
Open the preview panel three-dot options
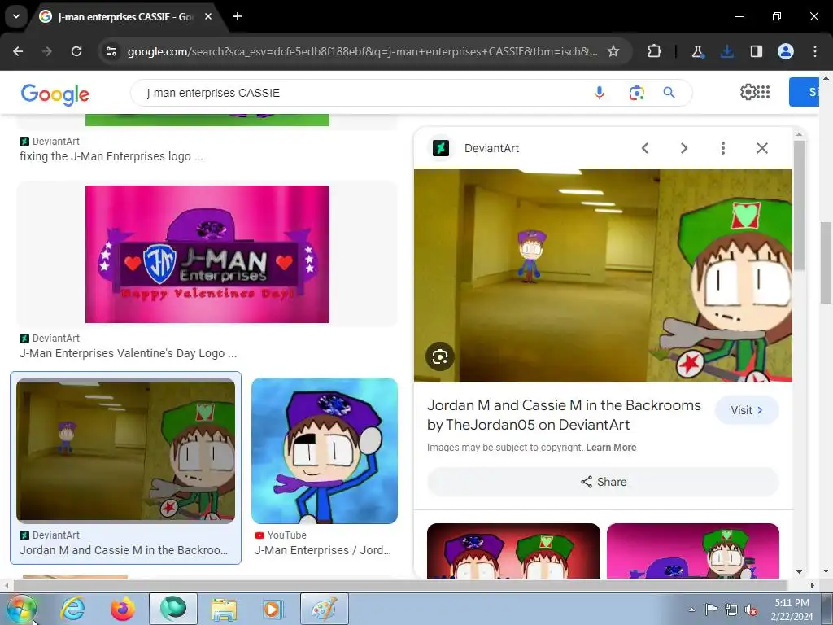[x=722, y=148]
